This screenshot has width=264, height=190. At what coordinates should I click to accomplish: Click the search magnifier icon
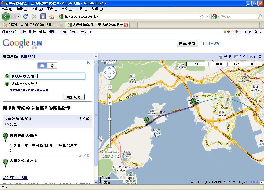[259, 16]
